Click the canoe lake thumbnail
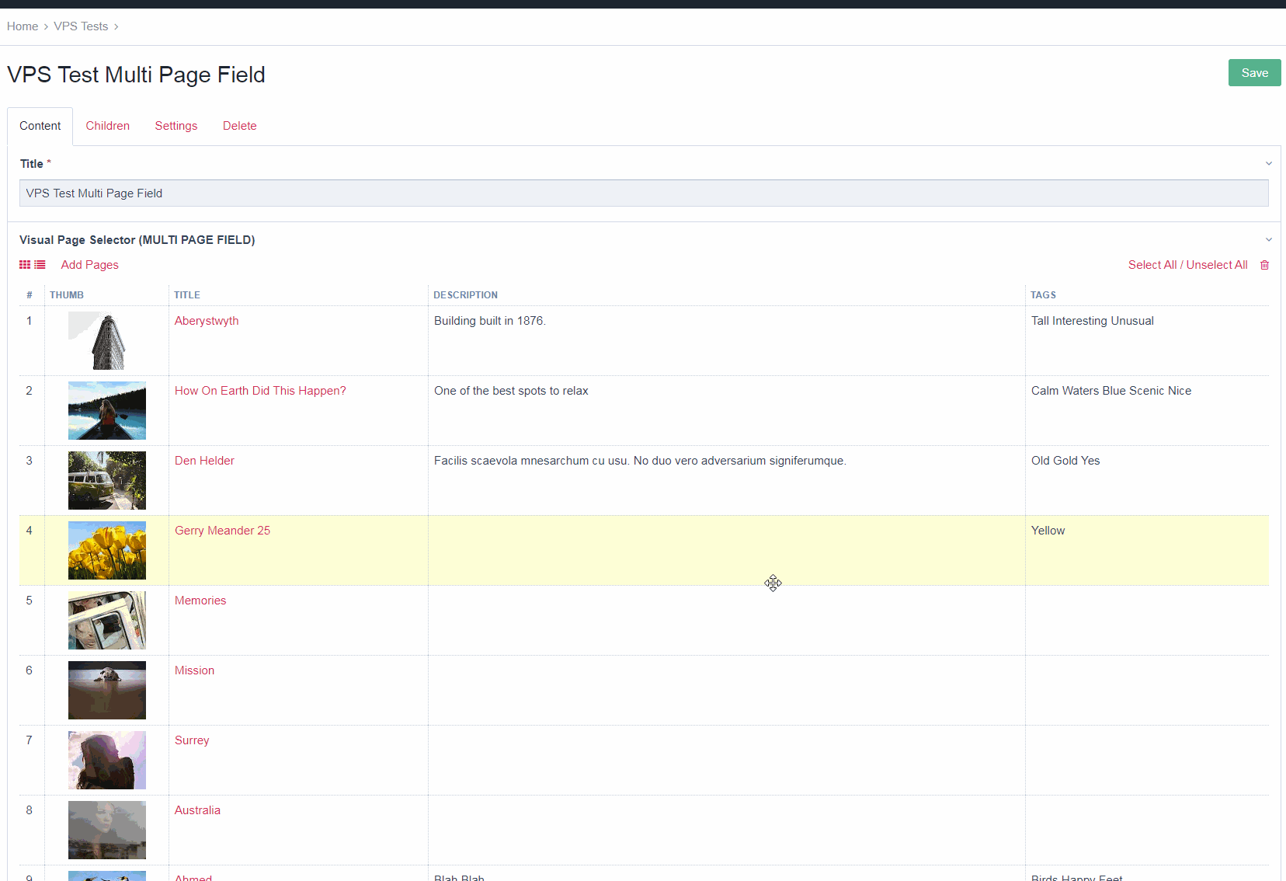The image size is (1286, 881). [106, 410]
